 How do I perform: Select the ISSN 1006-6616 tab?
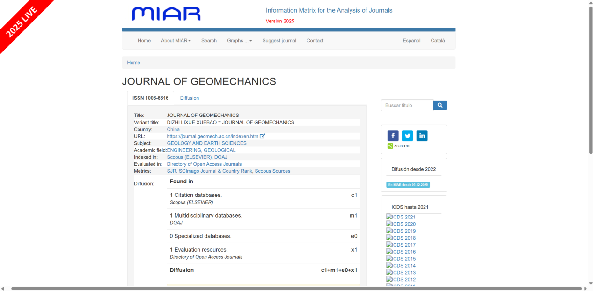pyautogui.click(x=150, y=98)
